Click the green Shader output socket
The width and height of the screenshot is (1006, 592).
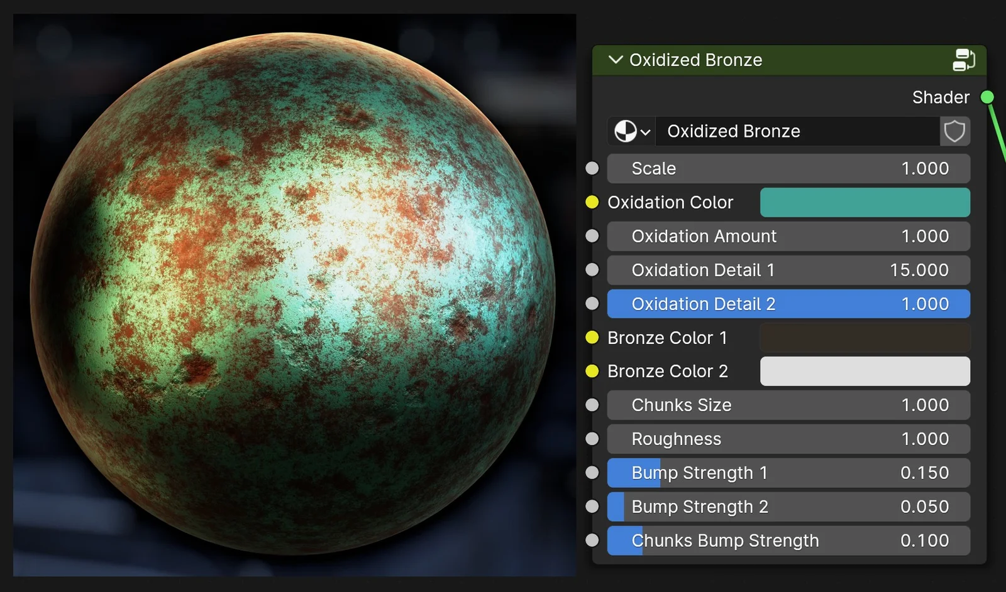tap(988, 97)
